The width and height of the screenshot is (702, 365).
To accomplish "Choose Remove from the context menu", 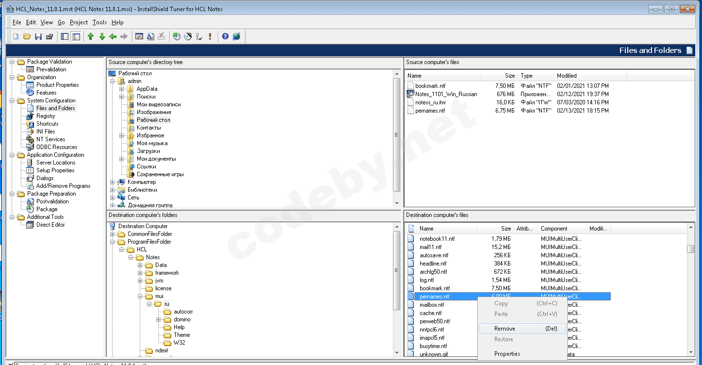I will pos(505,329).
